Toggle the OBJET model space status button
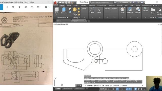 [102, 89]
